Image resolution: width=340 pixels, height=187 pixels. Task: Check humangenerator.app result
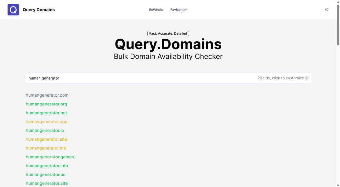47,122
